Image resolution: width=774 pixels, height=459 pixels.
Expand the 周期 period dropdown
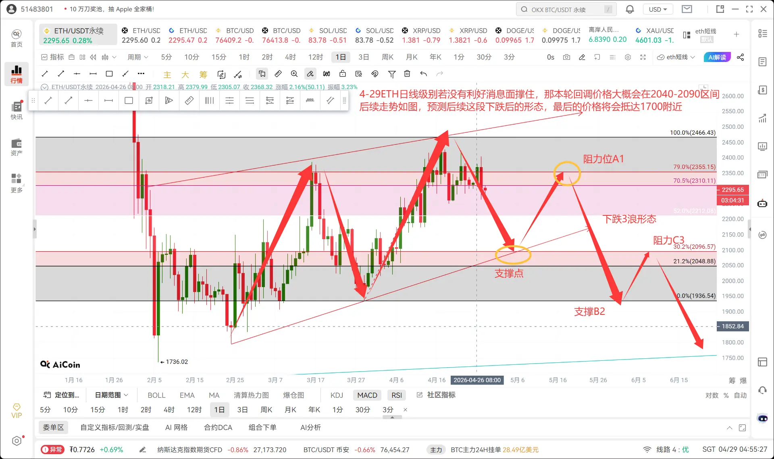pos(138,57)
